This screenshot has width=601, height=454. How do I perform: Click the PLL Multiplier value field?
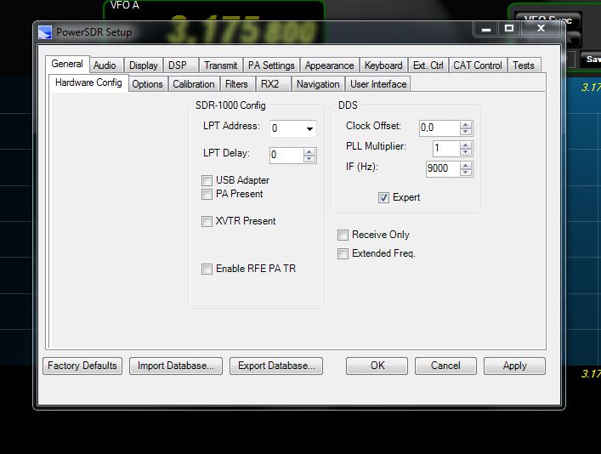(446, 149)
